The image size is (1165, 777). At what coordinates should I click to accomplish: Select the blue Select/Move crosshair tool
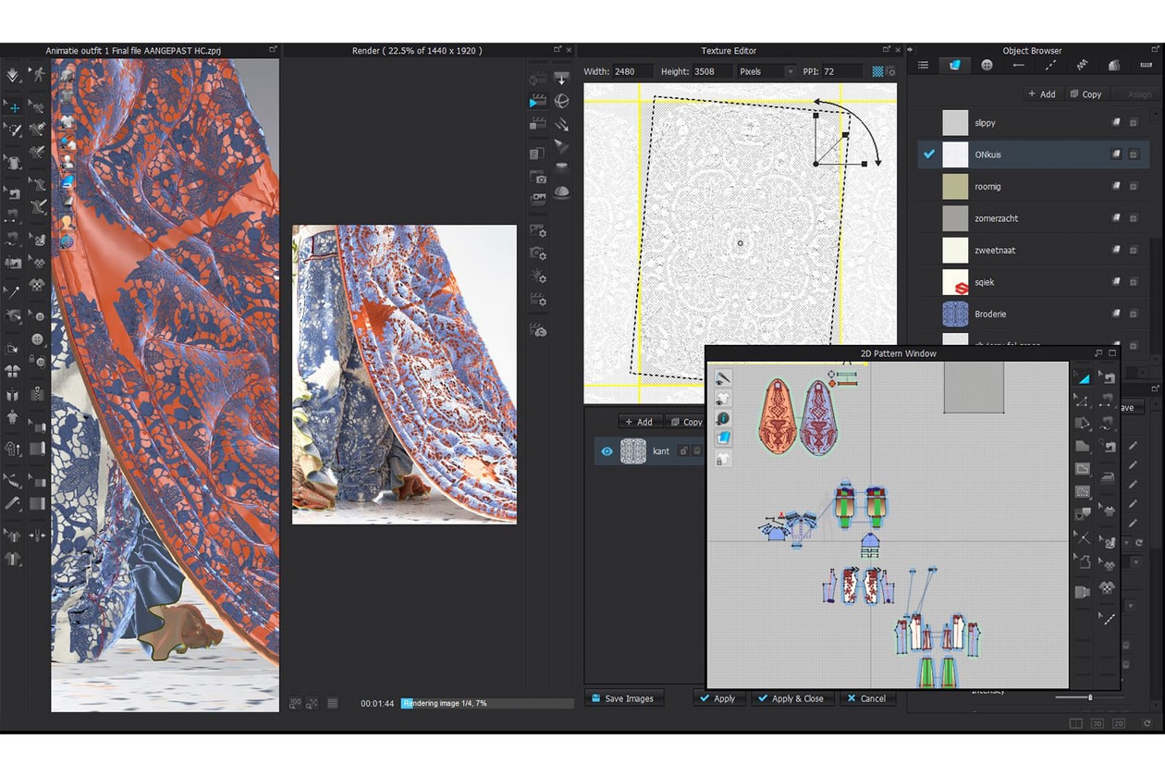(x=14, y=107)
